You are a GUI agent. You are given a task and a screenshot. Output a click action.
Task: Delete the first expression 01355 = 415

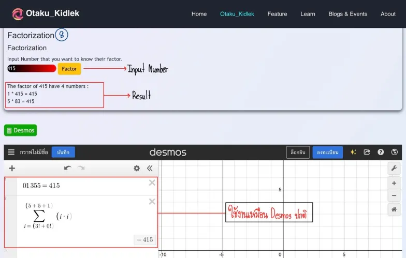[x=152, y=183]
